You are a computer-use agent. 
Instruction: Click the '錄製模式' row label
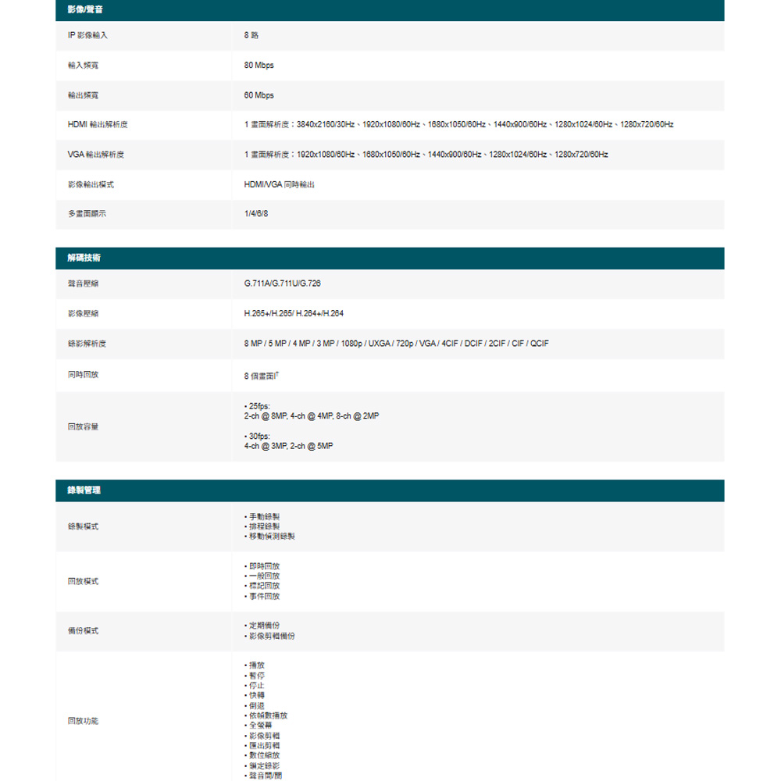[84, 526]
